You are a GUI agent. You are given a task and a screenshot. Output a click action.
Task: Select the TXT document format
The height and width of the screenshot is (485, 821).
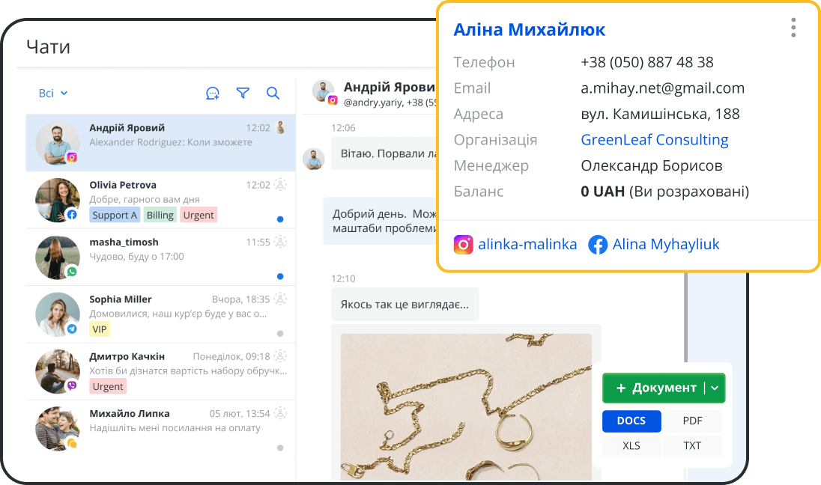click(x=692, y=445)
